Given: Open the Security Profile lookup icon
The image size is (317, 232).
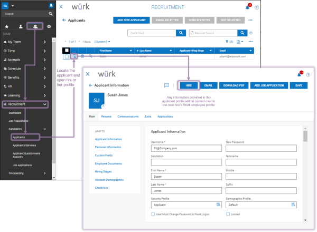Looking at the screenshot, I should pos(218,205).
